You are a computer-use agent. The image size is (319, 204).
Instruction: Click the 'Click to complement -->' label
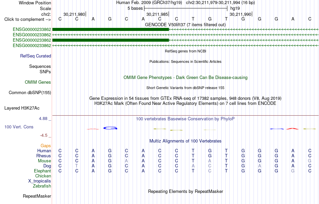tap(28, 19)
